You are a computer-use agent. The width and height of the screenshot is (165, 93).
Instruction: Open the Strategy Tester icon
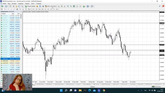point(22,6)
